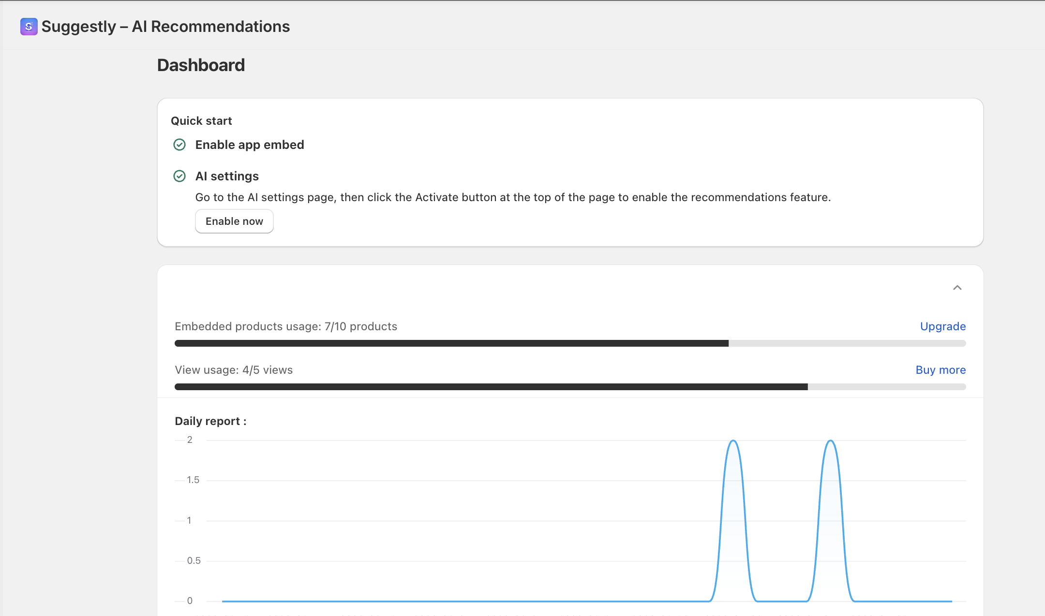The width and height of the screenshot is (1045, 616).
Task: Click the 1.5 y-axis gridline label
Action: click(x=193, y=480)
